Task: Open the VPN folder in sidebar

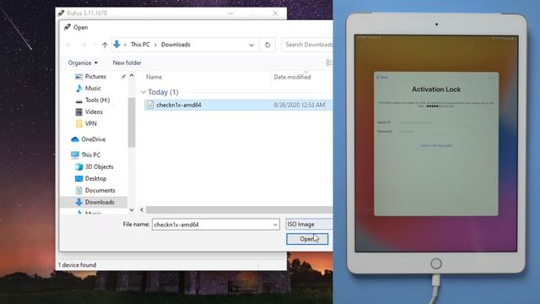Action: click(x=91, y=123)
